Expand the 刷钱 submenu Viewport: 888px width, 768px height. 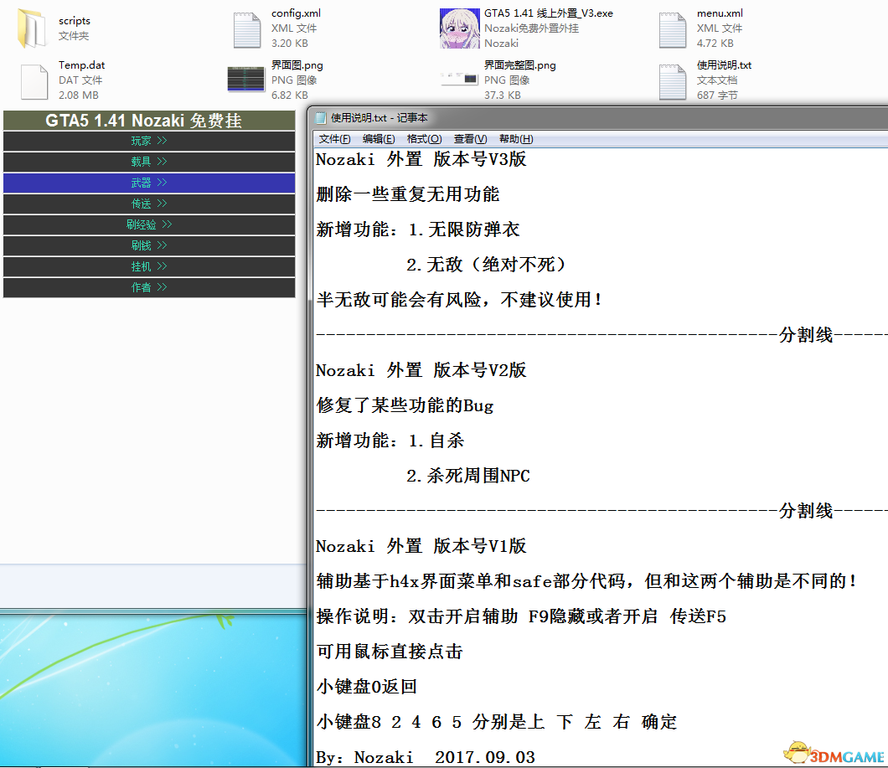148,245
